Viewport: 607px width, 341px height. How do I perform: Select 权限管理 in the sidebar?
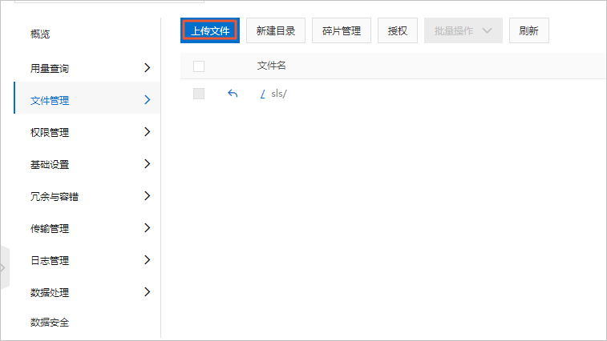(x=50, y=133)
